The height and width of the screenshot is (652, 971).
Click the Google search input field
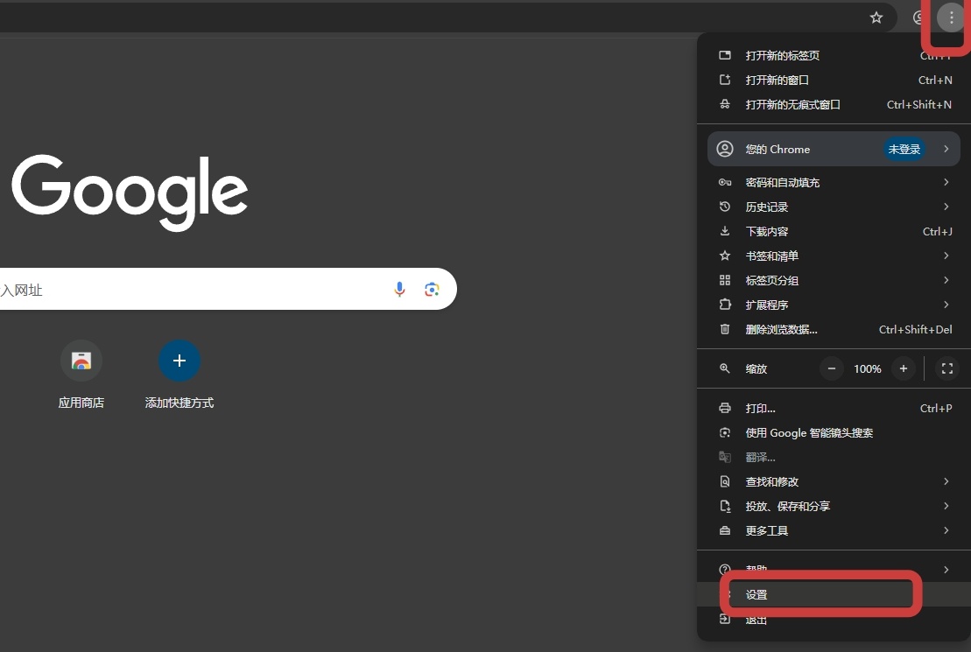point(229,289)
